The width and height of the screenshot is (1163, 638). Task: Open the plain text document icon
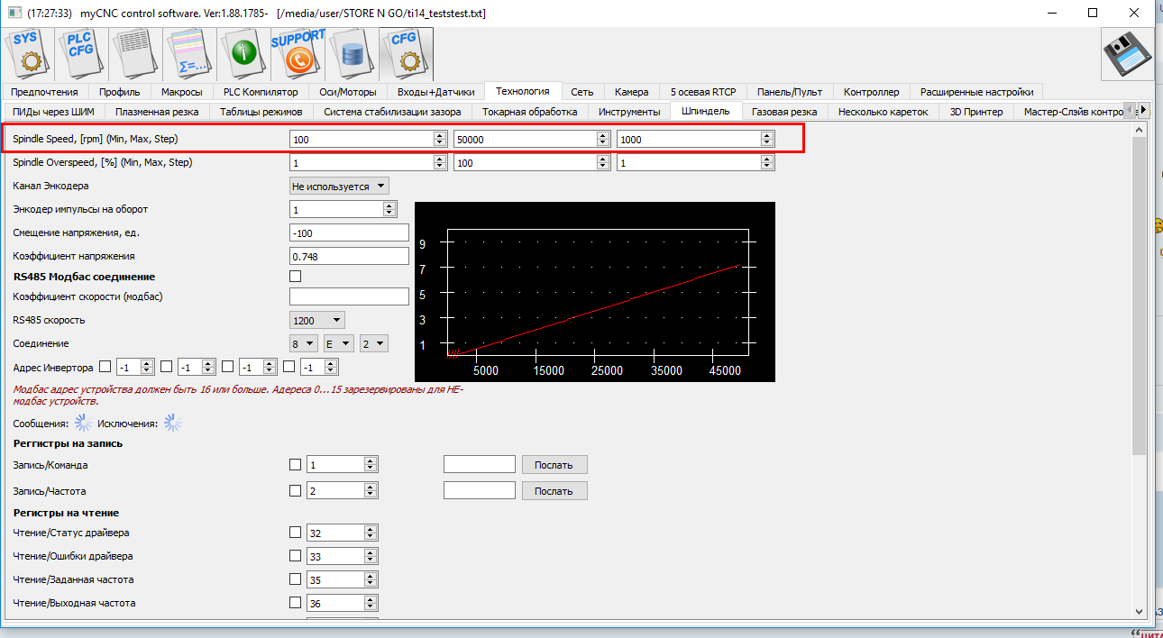pos(136,54)
